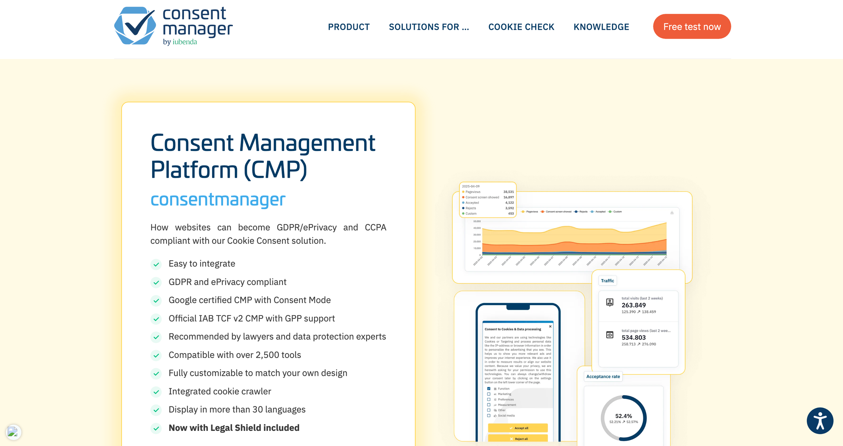The image size is (843, 446).
Task: Click 'Recommended by lawyers and data protection experts'
Action: pos(277,336)
